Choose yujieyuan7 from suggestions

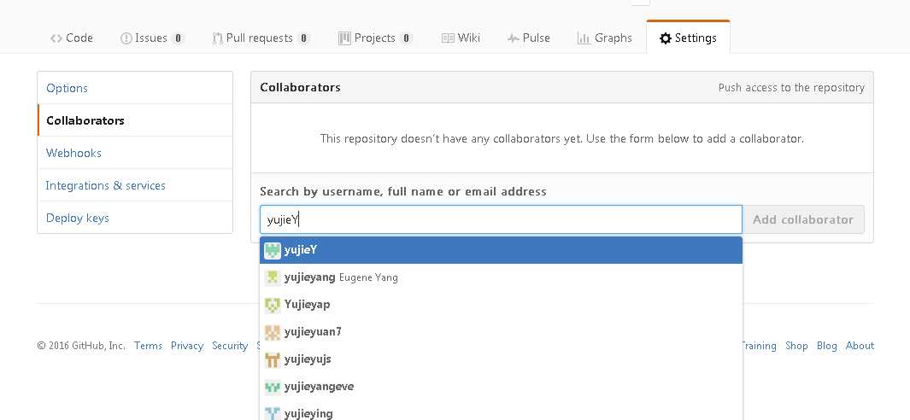[501, 332]
